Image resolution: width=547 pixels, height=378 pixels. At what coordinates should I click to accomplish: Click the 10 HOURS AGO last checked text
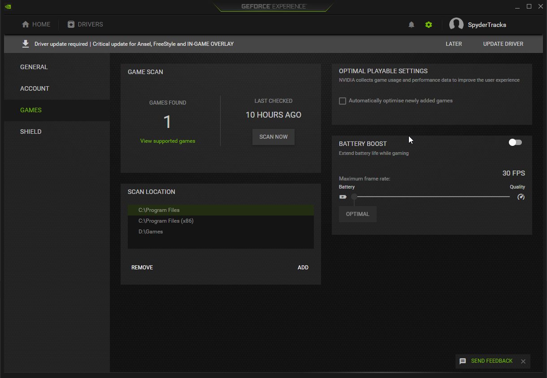pyautogui.click(x=273, y=115)
